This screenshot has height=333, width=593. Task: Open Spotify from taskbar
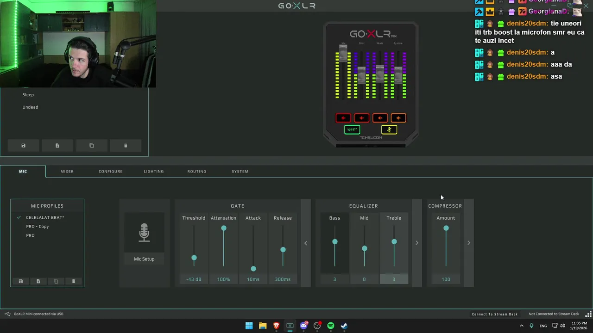point(331,326)
